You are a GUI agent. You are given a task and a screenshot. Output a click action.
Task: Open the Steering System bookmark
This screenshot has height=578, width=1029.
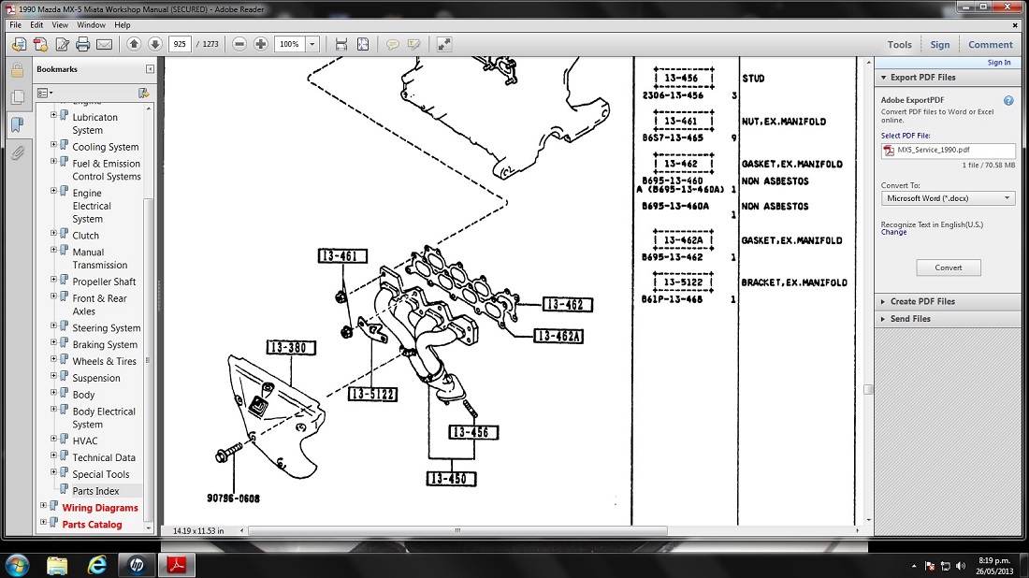click(x=107, y=328)
